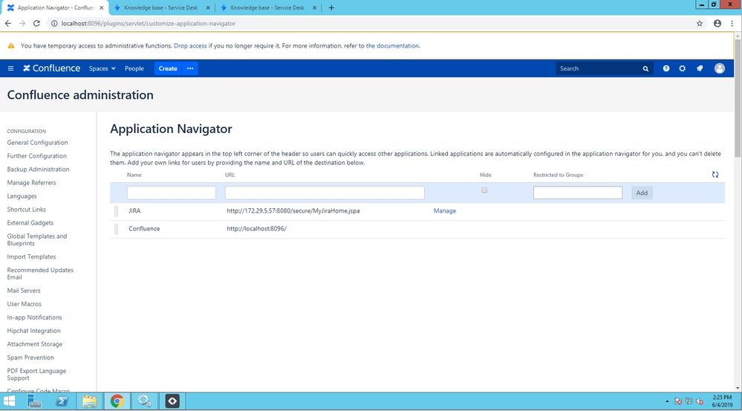
Task: Open Languages in the sidebar
Action: [x=22, y=196]
